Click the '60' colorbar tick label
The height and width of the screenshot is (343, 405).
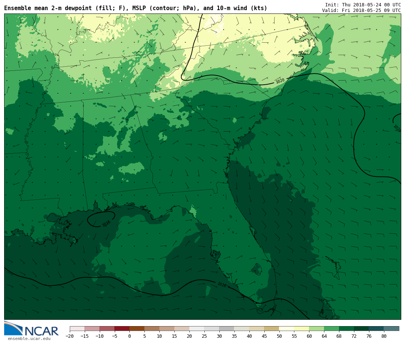coord(309,336)
